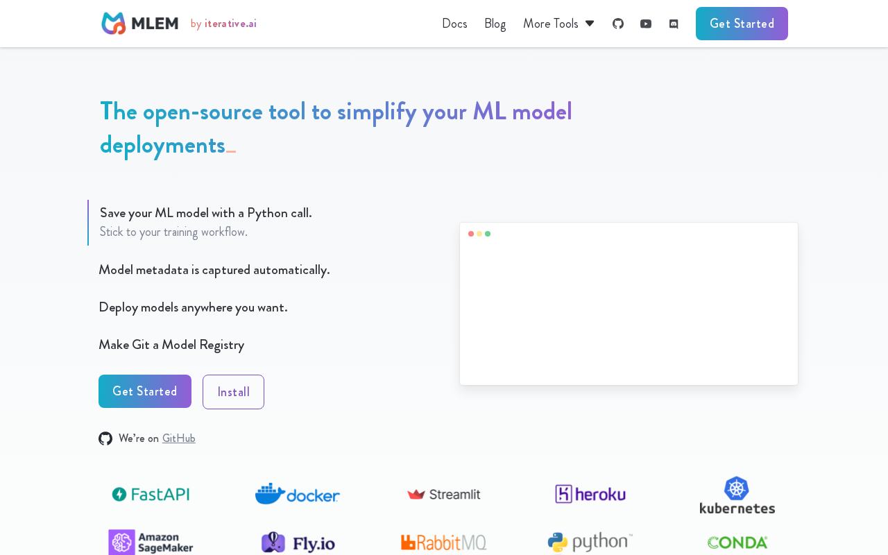The height and width of the screenshot is (555, 888).
Task: Click the Kubernetes logo
Action: [x=737, y=495]
